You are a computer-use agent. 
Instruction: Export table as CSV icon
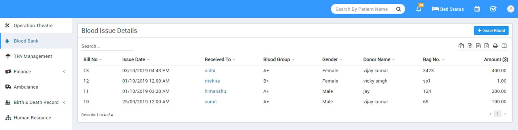[x=478, y=46]
